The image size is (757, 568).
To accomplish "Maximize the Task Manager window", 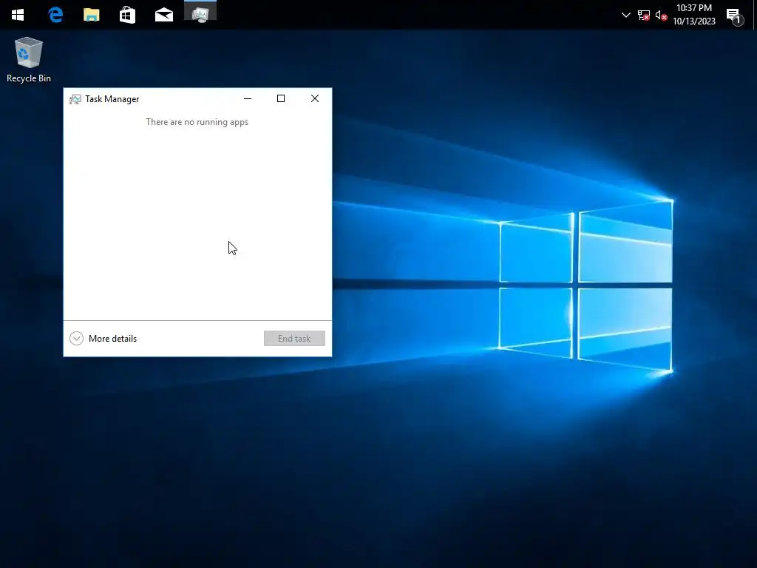I will [x=280, y=98].
